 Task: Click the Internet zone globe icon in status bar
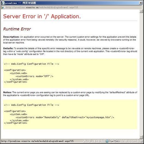coord(107,141)
